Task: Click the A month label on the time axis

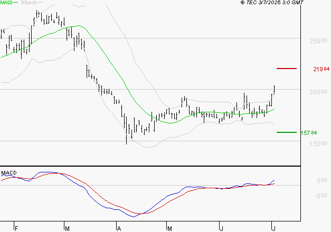Action: click(119, 229)
